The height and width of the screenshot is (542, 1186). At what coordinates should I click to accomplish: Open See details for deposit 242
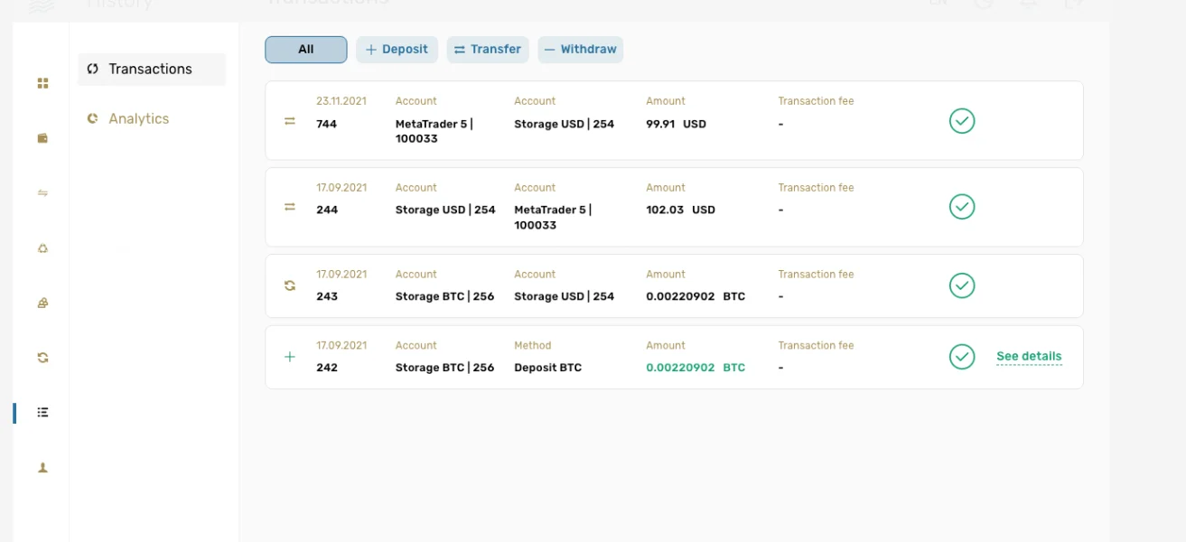1029,357
